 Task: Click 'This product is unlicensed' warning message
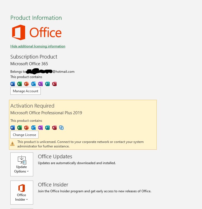[80, 144]
